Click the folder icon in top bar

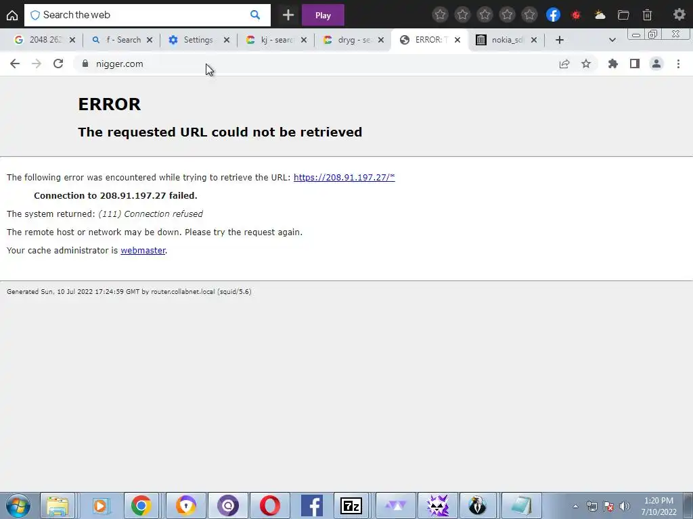[x=623, y=15]
